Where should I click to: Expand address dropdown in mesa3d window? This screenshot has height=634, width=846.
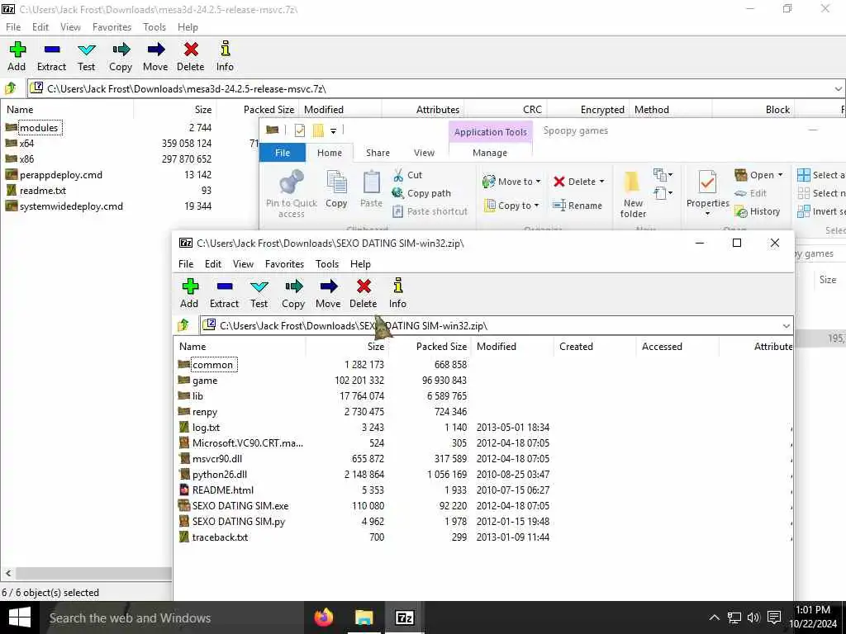(838, 89)
